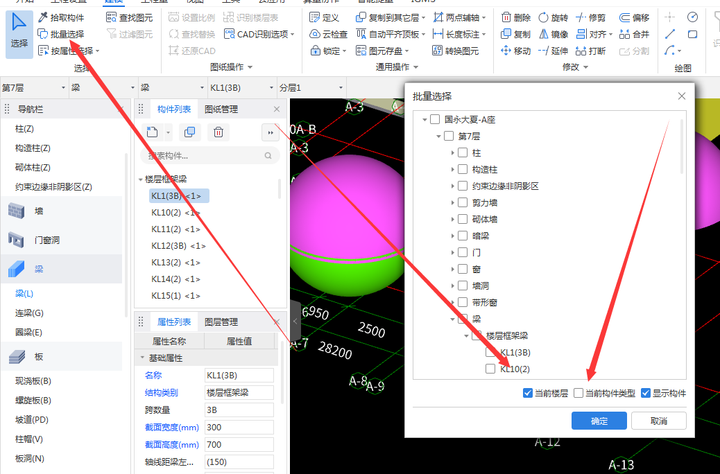
Task: Switch to the 图纸管理 tab
Action: (221, 109)
